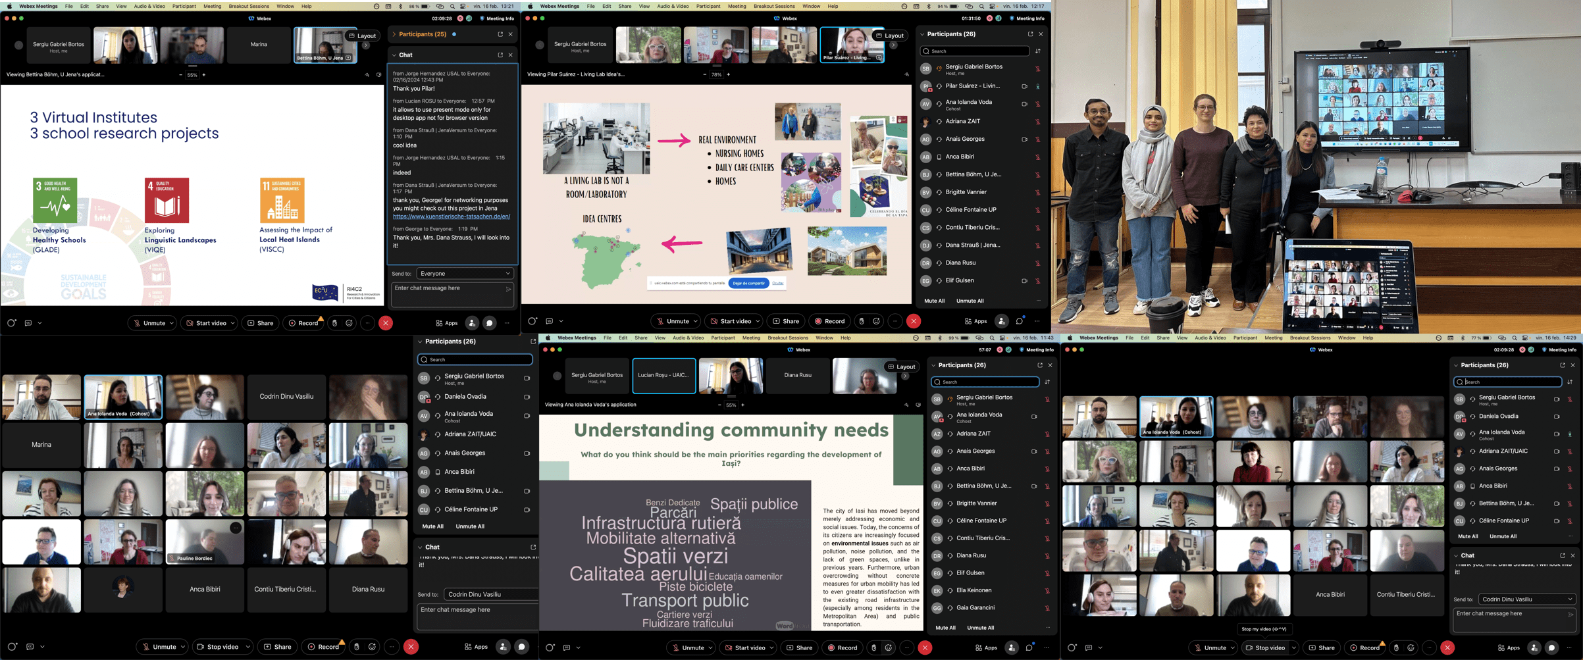Sort participants icon in the Living Lab window
The height and width of the screenshot is (660, 1583).
1039,51
